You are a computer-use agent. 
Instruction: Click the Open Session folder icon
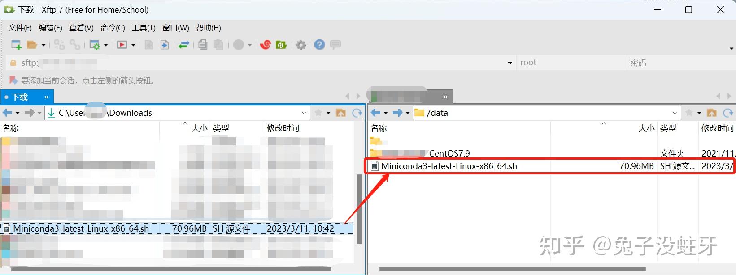tap(32, 45)
